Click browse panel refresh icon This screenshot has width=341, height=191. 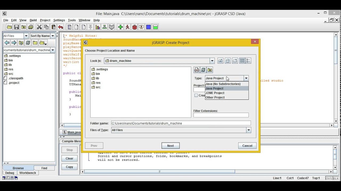tap(28, 43)
